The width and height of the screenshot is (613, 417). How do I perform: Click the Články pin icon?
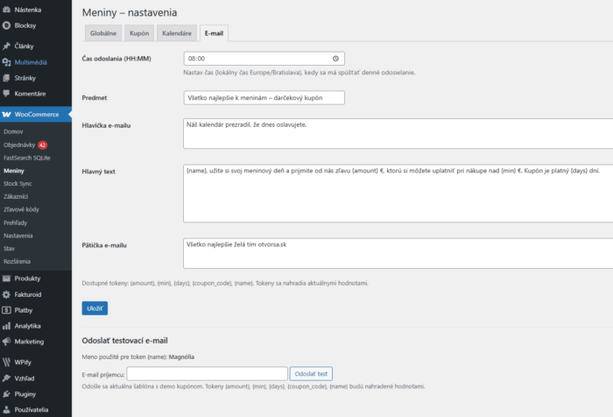pos(7,46)
